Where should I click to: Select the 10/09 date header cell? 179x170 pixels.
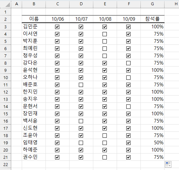pos(129,19)
